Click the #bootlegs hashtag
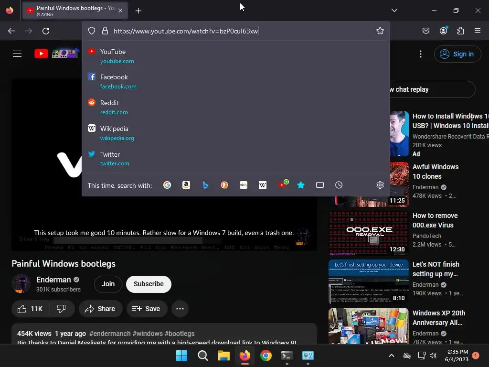 click(x=180, y=334)
